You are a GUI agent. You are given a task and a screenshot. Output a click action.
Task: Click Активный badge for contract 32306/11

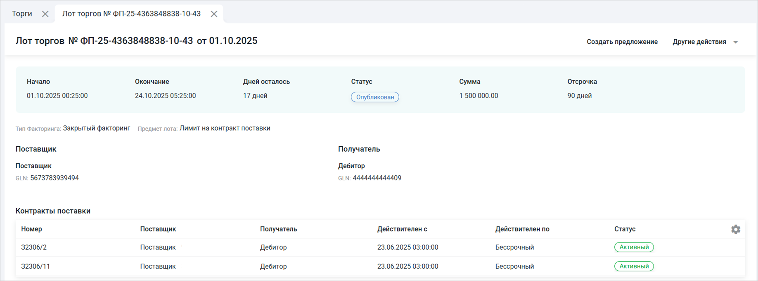pos(634,267)
